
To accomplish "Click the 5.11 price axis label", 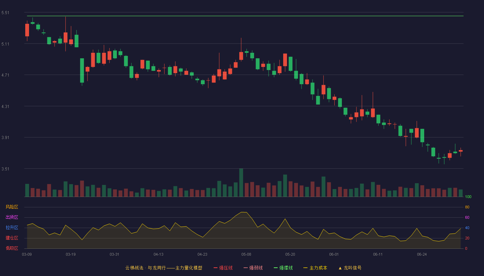I will pos(5,44).
